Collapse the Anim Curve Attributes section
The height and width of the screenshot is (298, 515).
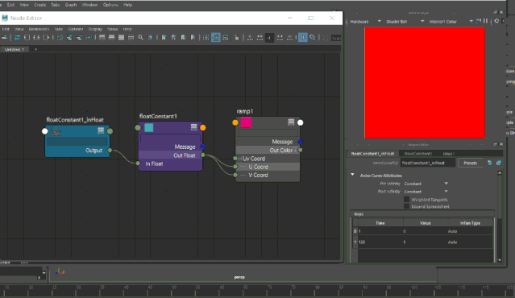(x=352, y=175)
